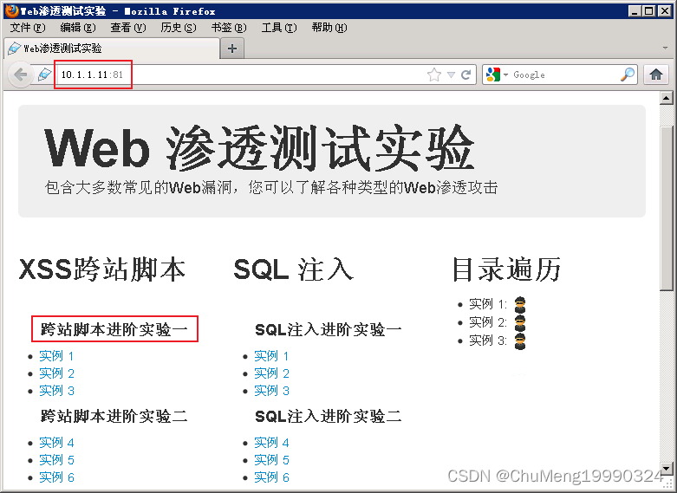Bookmark this page with the star icon
Screen dimensions: 677x493
[434, 75]
